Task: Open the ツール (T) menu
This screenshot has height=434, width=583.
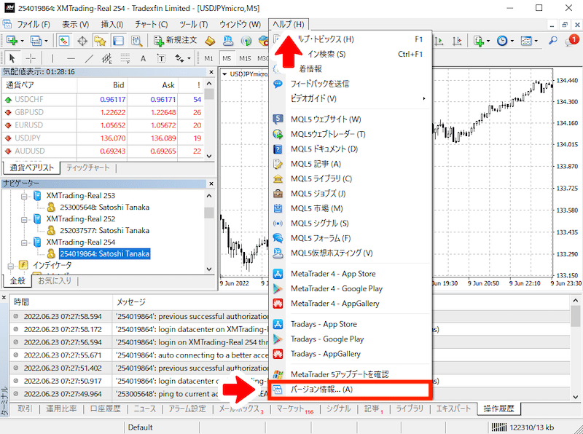Action: click(193, 25)
